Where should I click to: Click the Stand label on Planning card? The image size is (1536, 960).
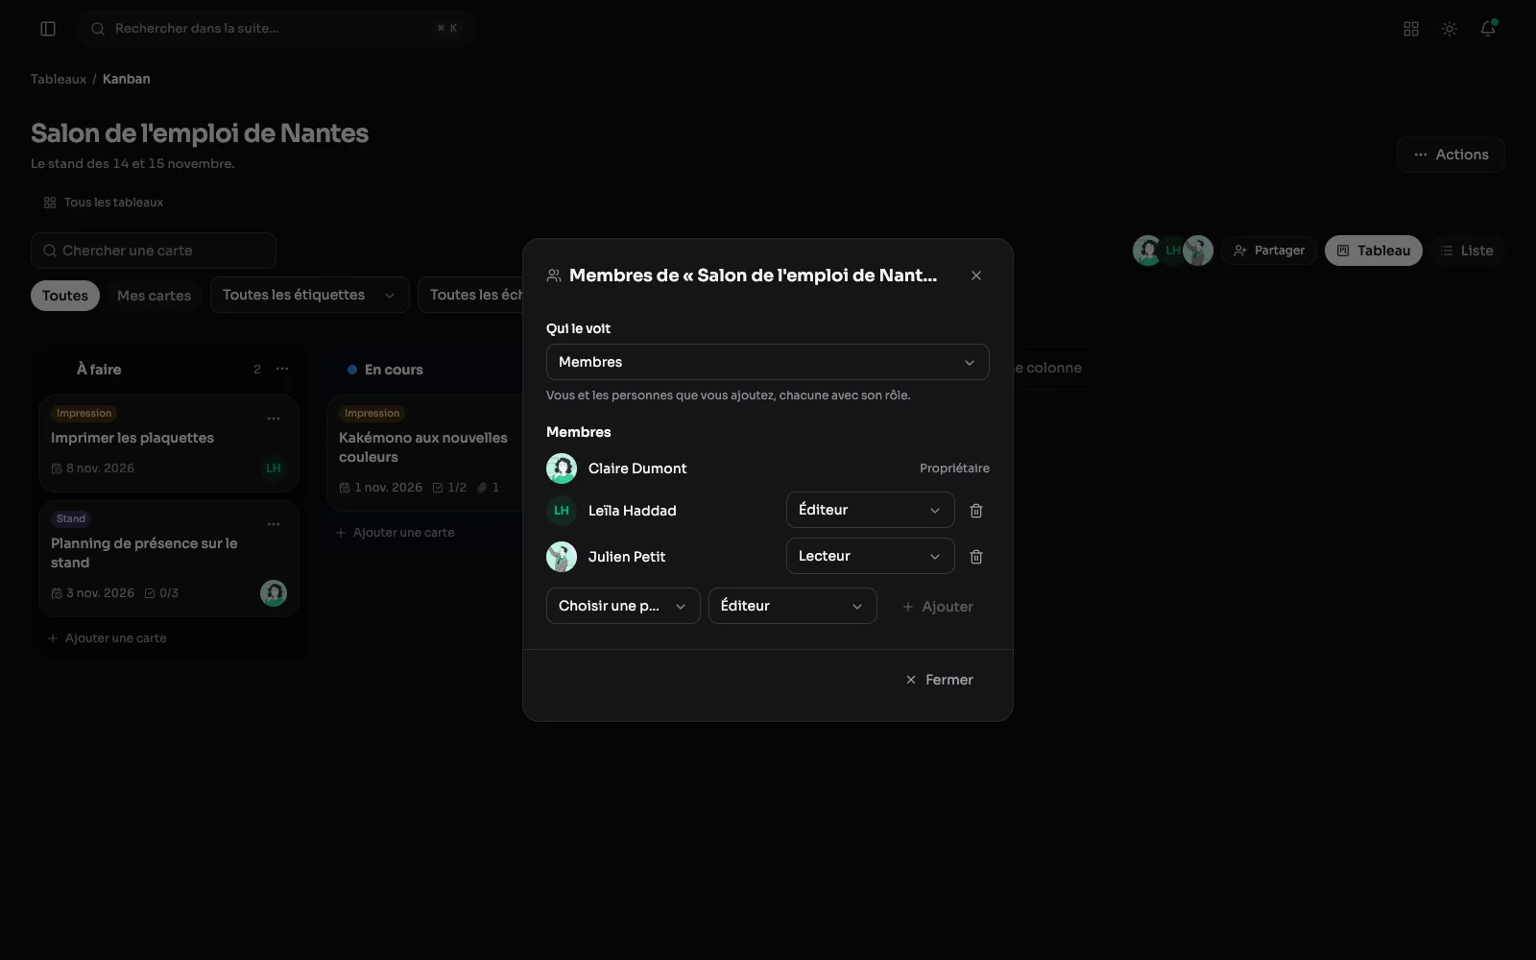click(x=71, y=519)
